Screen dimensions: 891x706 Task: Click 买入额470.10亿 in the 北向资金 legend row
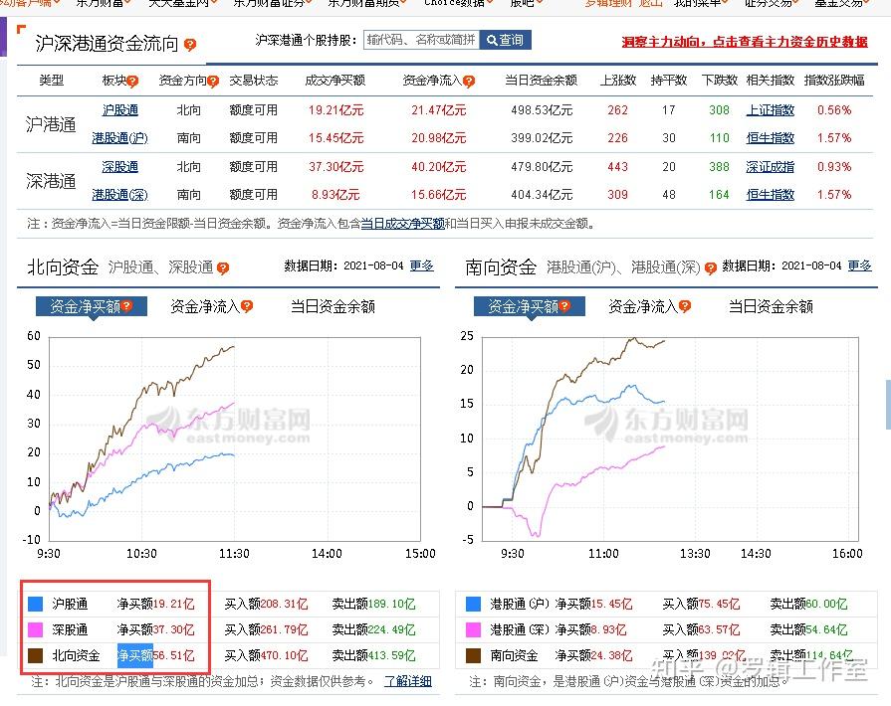coord(266,656)
